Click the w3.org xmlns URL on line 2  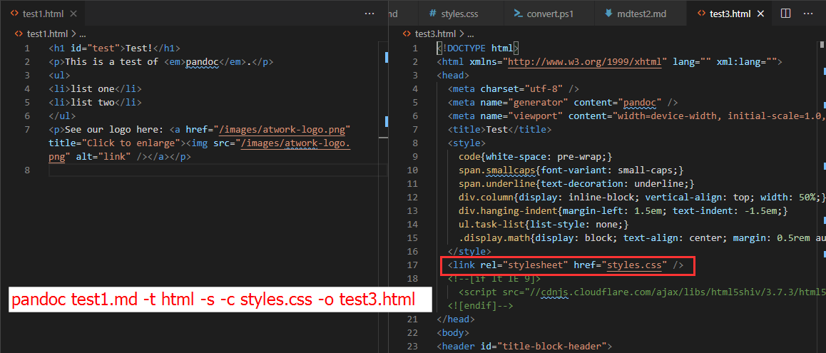(x=586, y=62)
